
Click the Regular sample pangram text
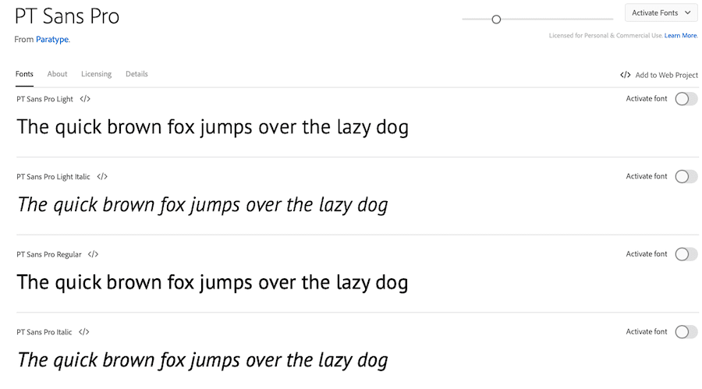click(212, 282)
